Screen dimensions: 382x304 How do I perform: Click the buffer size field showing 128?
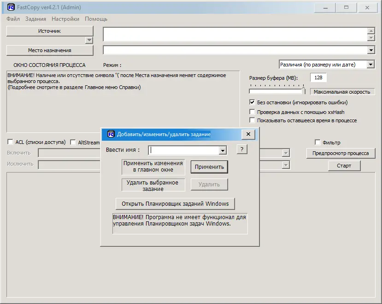[x=318, y=77]
